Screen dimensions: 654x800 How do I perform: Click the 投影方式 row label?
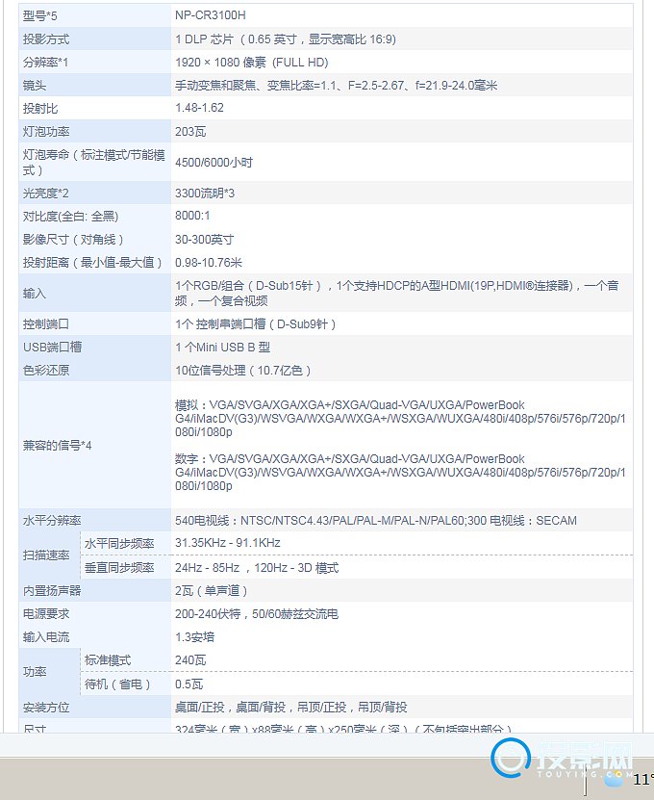[x=46, y=39]
